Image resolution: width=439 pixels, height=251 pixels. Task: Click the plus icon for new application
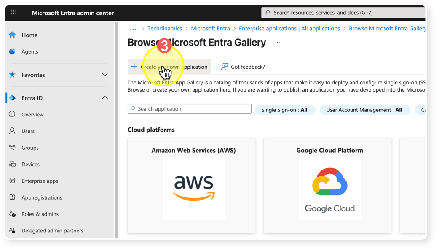[x=134, y=67]
